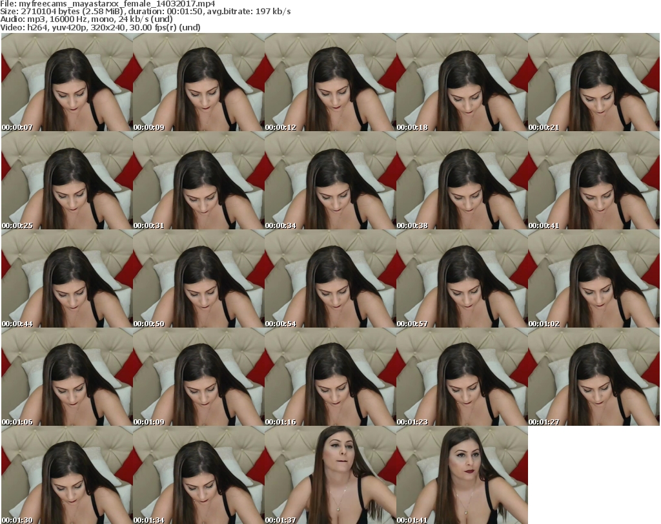Open the frame stamped 00:00:34
Screen dimensions: 661x524
click(x=330, y=180)
